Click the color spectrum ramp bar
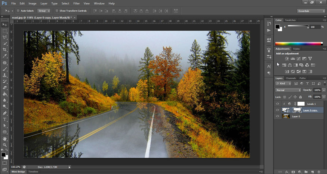The width and height of the screenshot is (327, 174). pos(299,44)
